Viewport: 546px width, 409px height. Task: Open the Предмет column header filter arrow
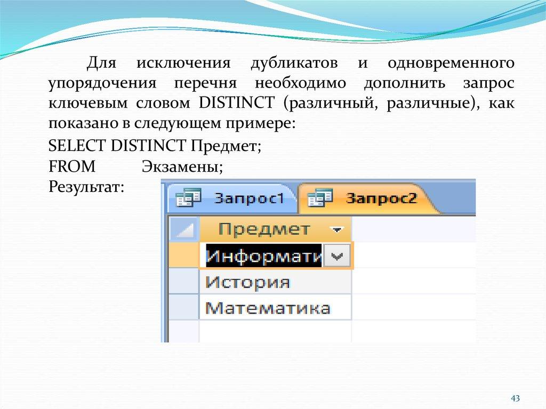point(336,230)
